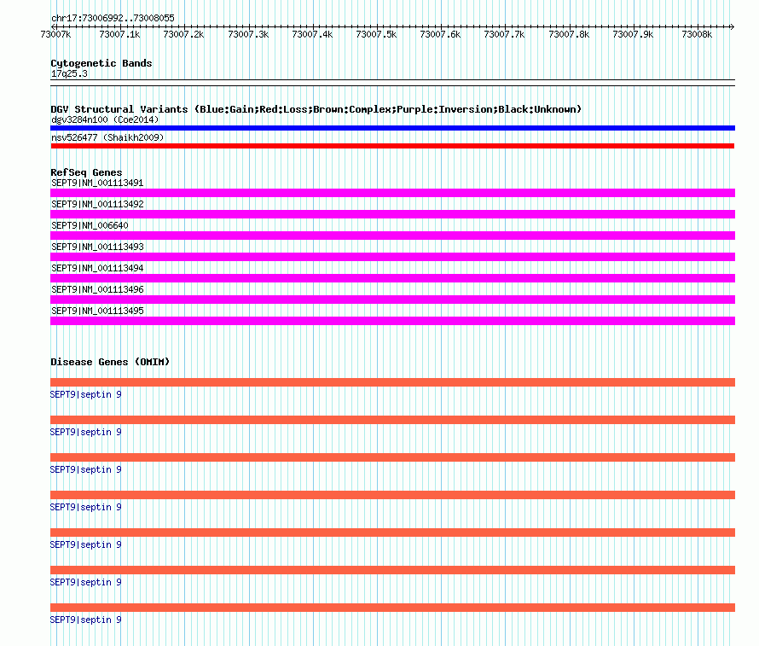Click the chr17:73006992..73008055 region label
Image resolution: width=759 pixels, height=646 pixels.
pos(113,18)
